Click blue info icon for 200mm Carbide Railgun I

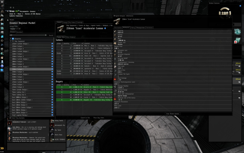point(52,59)
